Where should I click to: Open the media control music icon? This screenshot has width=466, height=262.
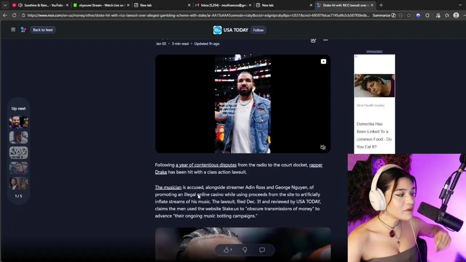coord(438,15)
